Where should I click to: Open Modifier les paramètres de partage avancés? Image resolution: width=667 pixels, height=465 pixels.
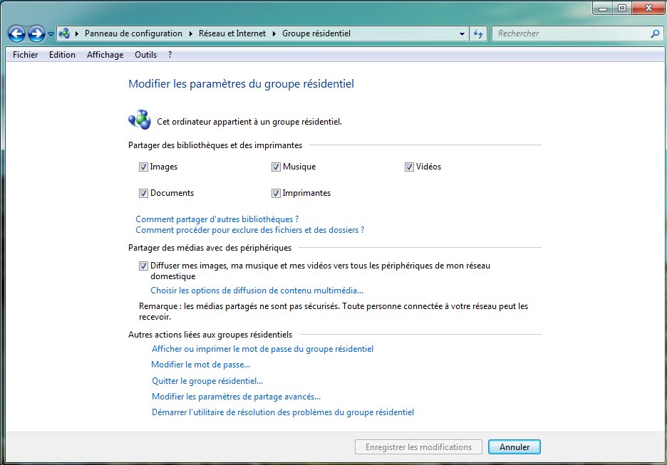[x=236, y=397]
